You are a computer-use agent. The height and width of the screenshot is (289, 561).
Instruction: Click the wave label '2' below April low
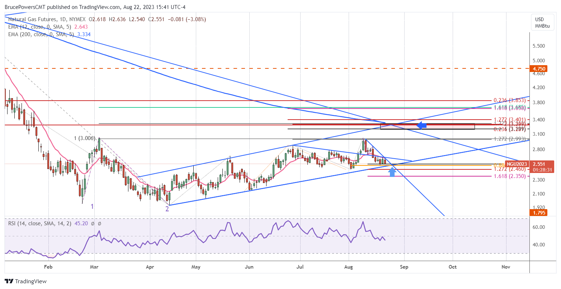click(x=167, y=209)
